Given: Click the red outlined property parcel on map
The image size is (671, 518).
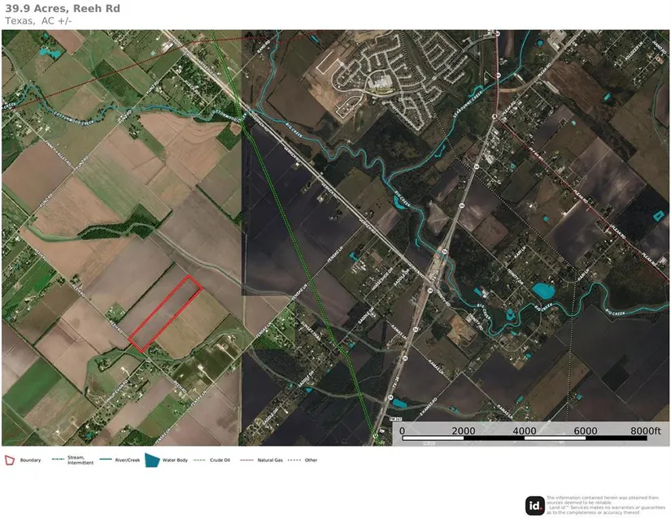Looking at the screenshot, I should [166, 313].
